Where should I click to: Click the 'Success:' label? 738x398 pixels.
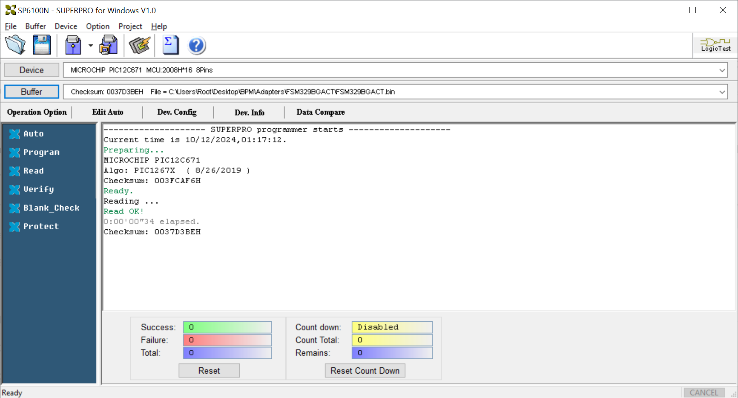[158, 327]
